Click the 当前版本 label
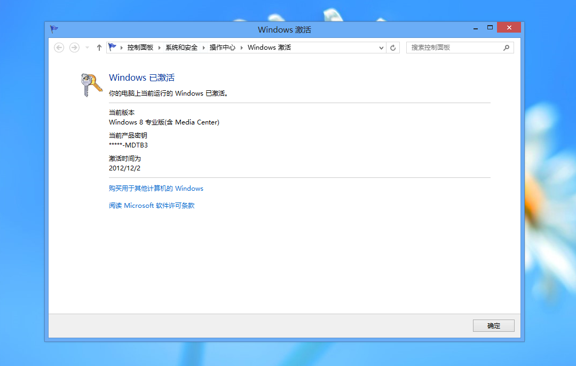Screen dimensions: 576x366 click(x=122, y=113)
